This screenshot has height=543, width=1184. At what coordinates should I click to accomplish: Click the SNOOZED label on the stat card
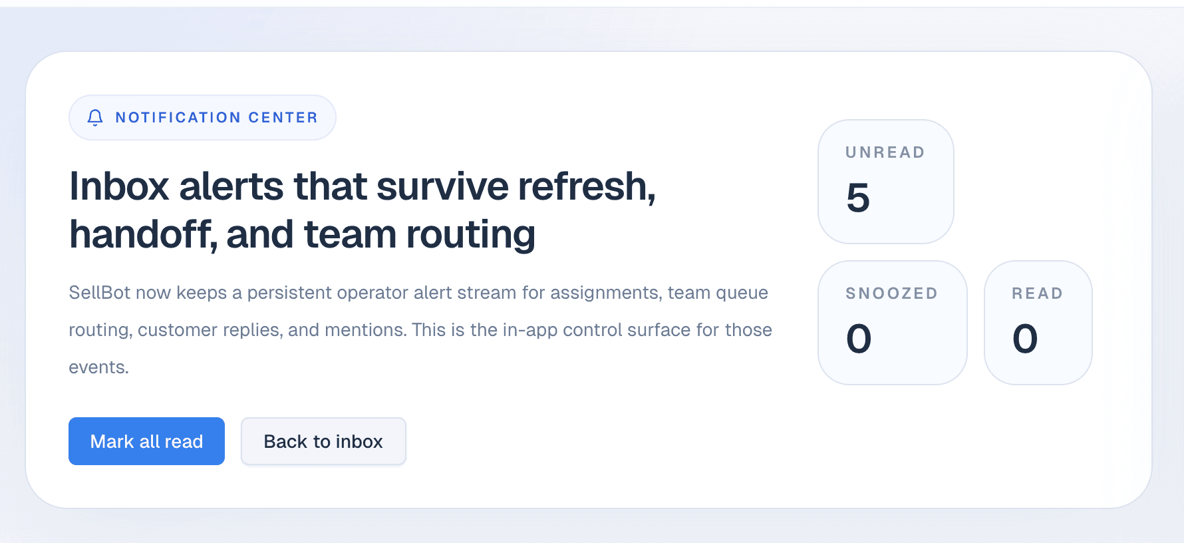pyautogui.click(x=891, y=293)
